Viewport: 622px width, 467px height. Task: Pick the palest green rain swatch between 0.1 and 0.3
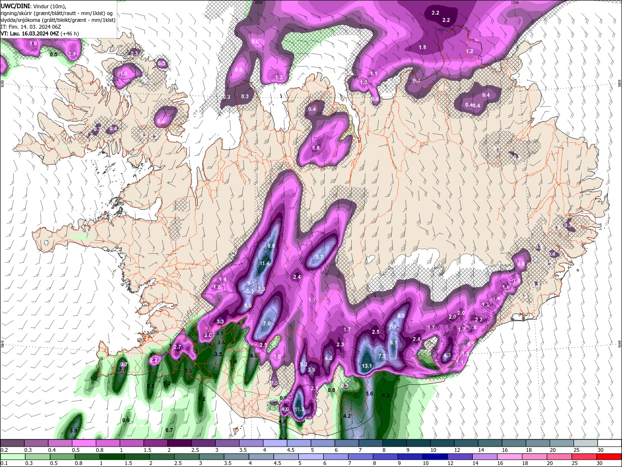click(x=12, y=457)
